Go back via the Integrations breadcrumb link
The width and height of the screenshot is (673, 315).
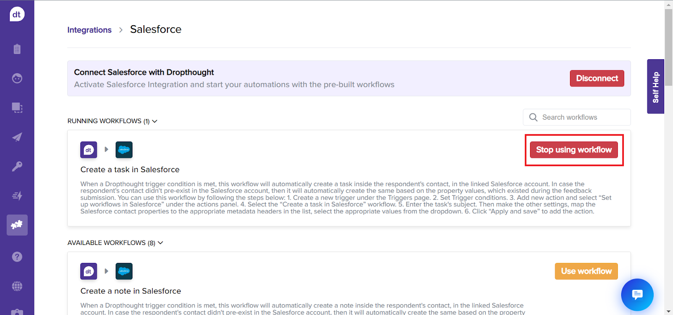89,30
